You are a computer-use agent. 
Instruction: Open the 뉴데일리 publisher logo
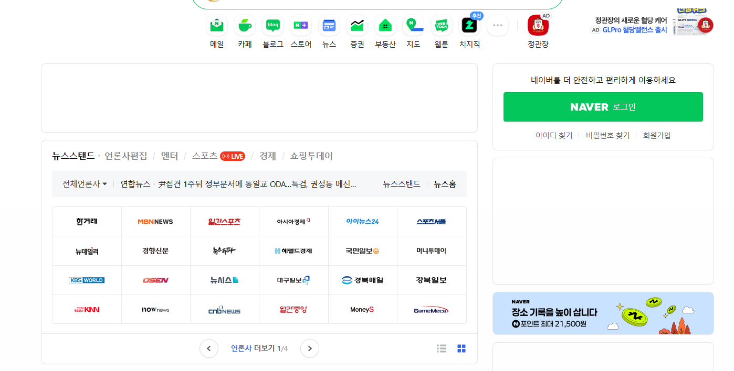(87, 251)
